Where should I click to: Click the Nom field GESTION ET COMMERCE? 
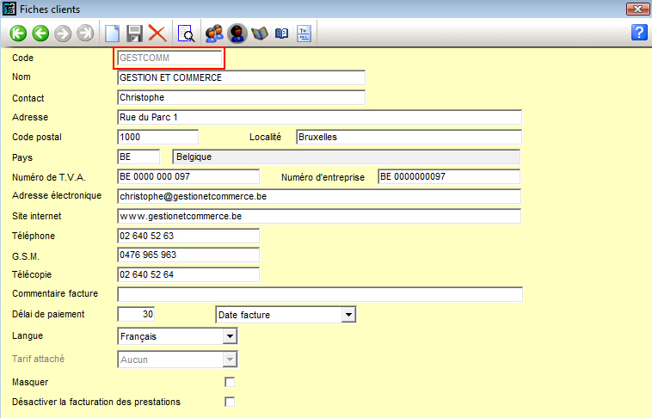pyautogui.click(x=241, y=77)
